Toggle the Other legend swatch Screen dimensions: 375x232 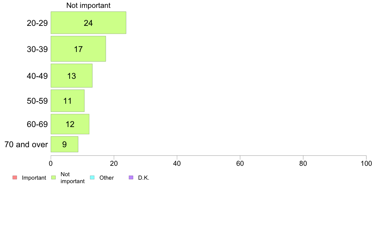[x=92, y=177]
